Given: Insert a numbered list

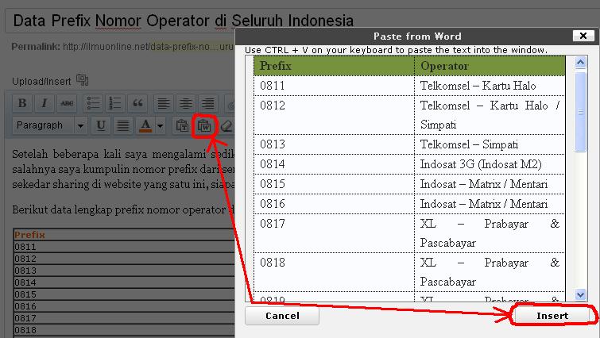Looking at the screenshot, I should pos(115,103).
